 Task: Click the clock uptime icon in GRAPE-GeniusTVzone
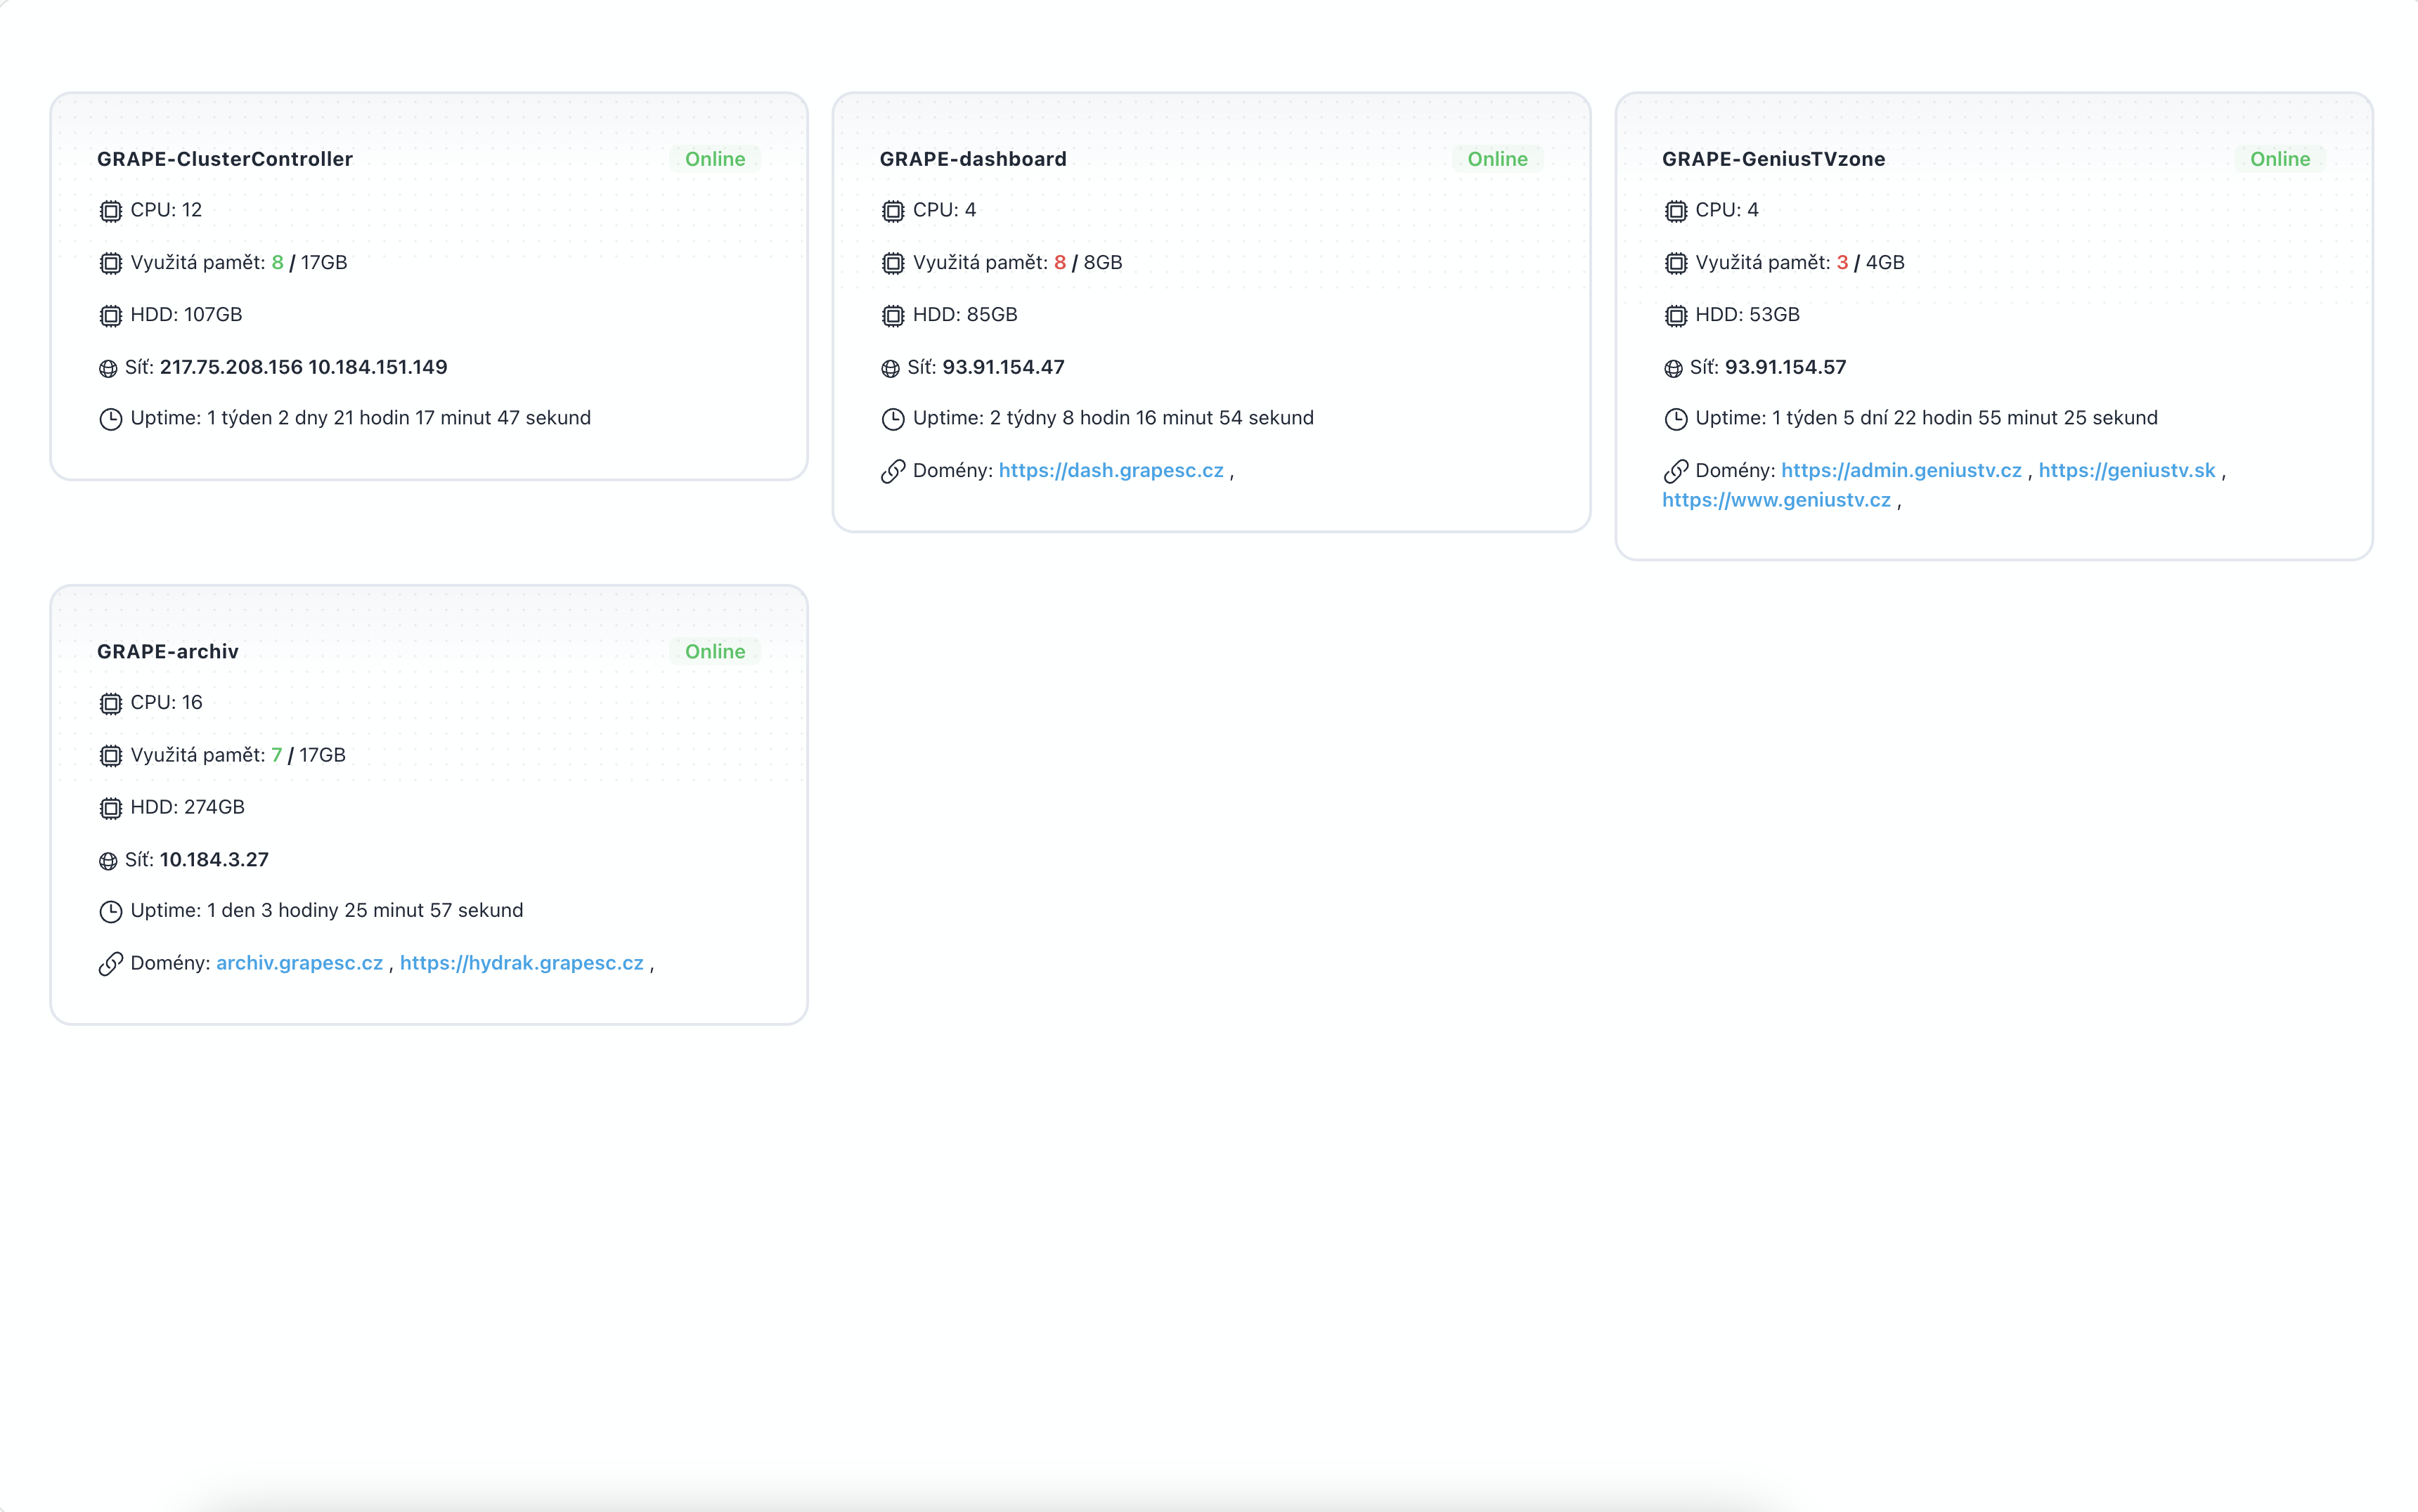coord(1675,419)
